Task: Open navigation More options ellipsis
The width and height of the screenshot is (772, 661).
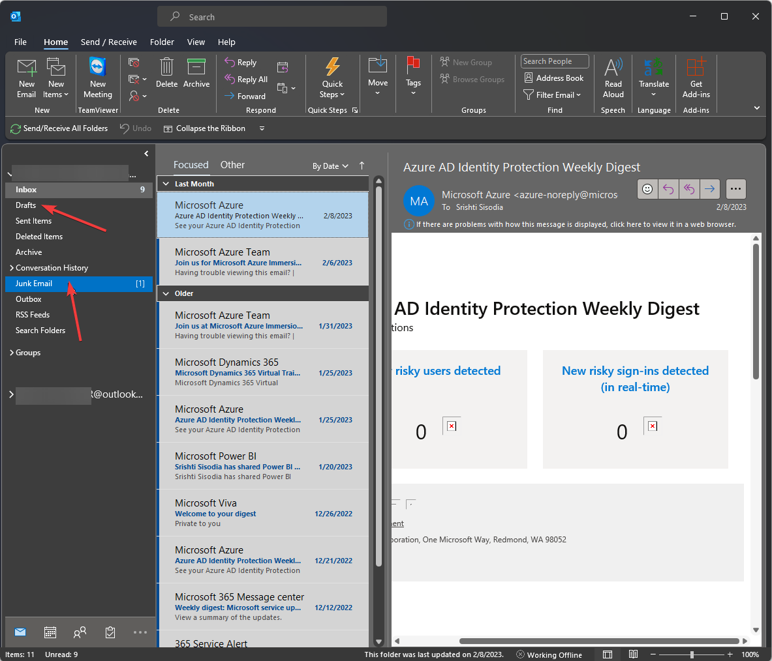Action: (x=140, y=632)
